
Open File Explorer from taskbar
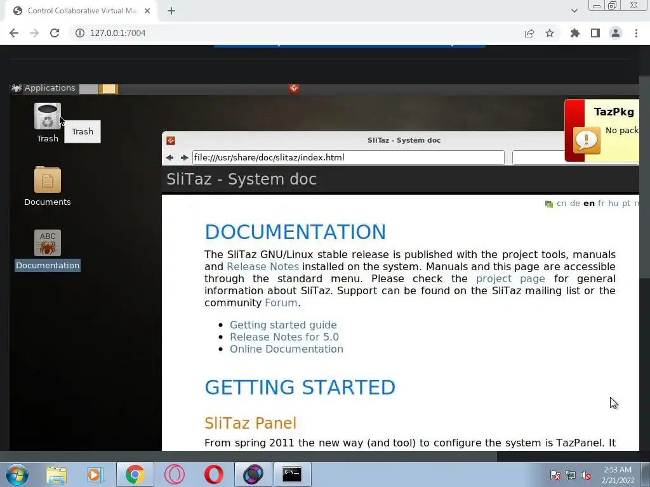(x=56, y=474)
